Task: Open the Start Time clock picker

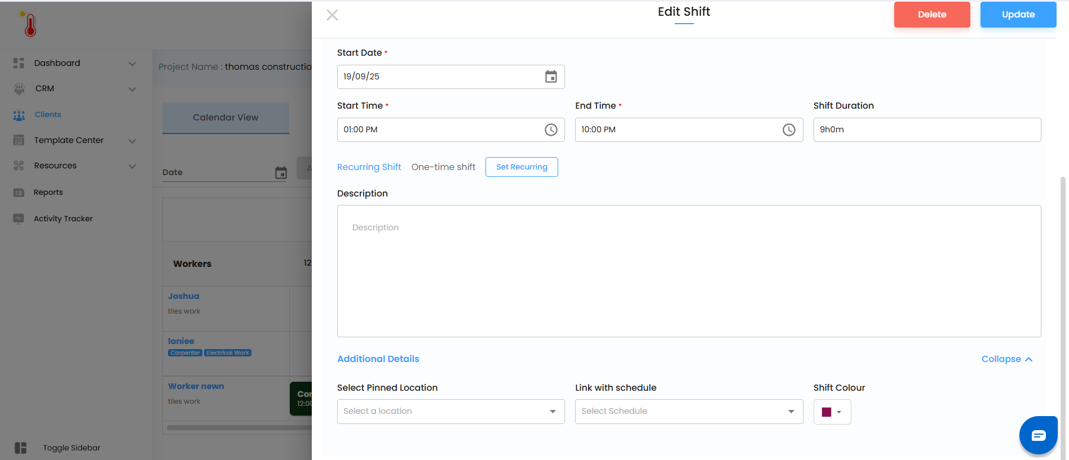Action: 551,130
